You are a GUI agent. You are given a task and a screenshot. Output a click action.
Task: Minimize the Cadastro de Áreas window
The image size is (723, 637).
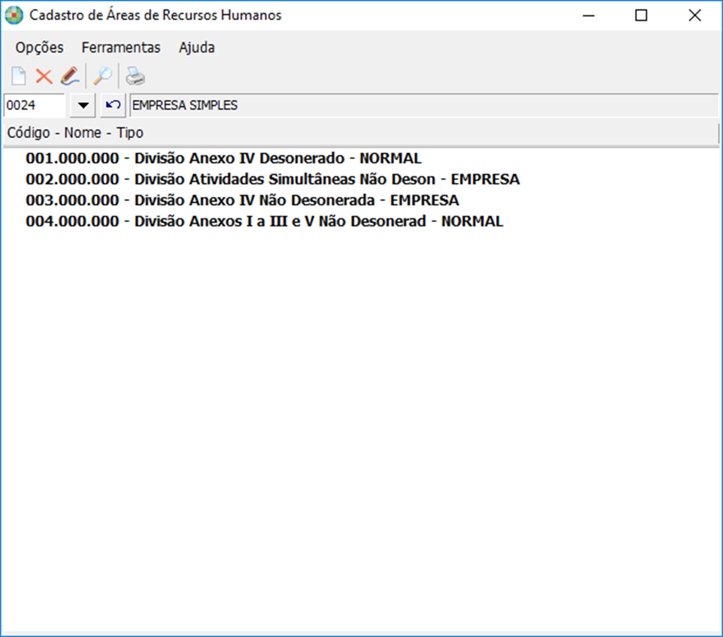coord(589,15)
